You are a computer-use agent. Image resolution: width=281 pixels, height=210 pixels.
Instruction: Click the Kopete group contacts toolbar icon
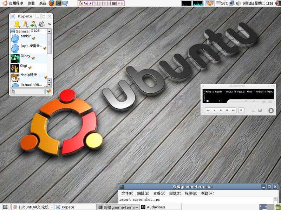pos(41,24)
